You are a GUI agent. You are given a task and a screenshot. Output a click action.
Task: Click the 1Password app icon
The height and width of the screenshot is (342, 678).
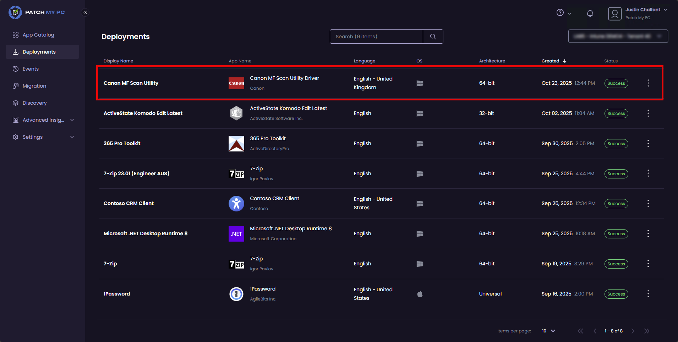(236, 294)
